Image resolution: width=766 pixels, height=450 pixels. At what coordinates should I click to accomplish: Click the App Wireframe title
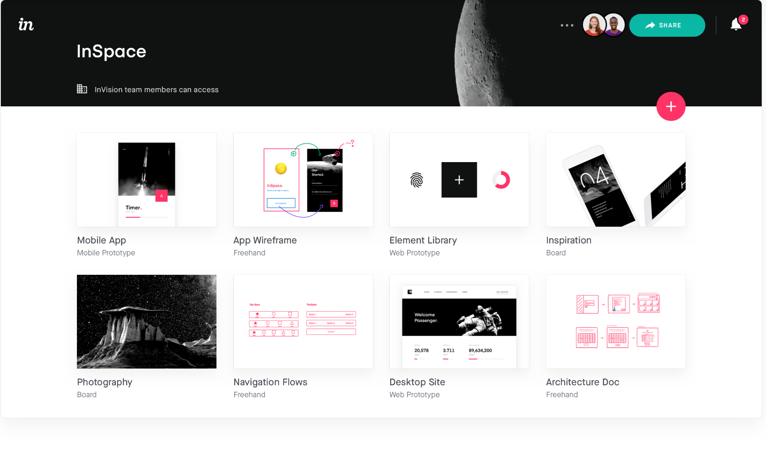coord(265,241)
